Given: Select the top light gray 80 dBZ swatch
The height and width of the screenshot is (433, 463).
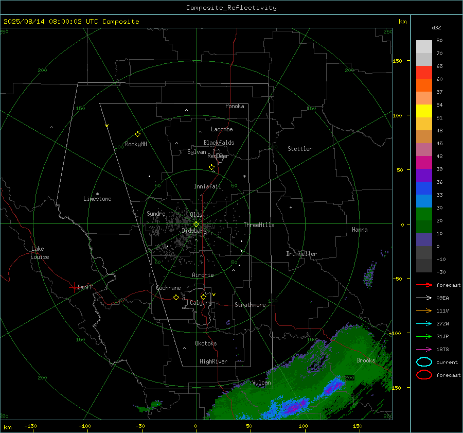Looking at the screenshot, I should coord(424,47).
